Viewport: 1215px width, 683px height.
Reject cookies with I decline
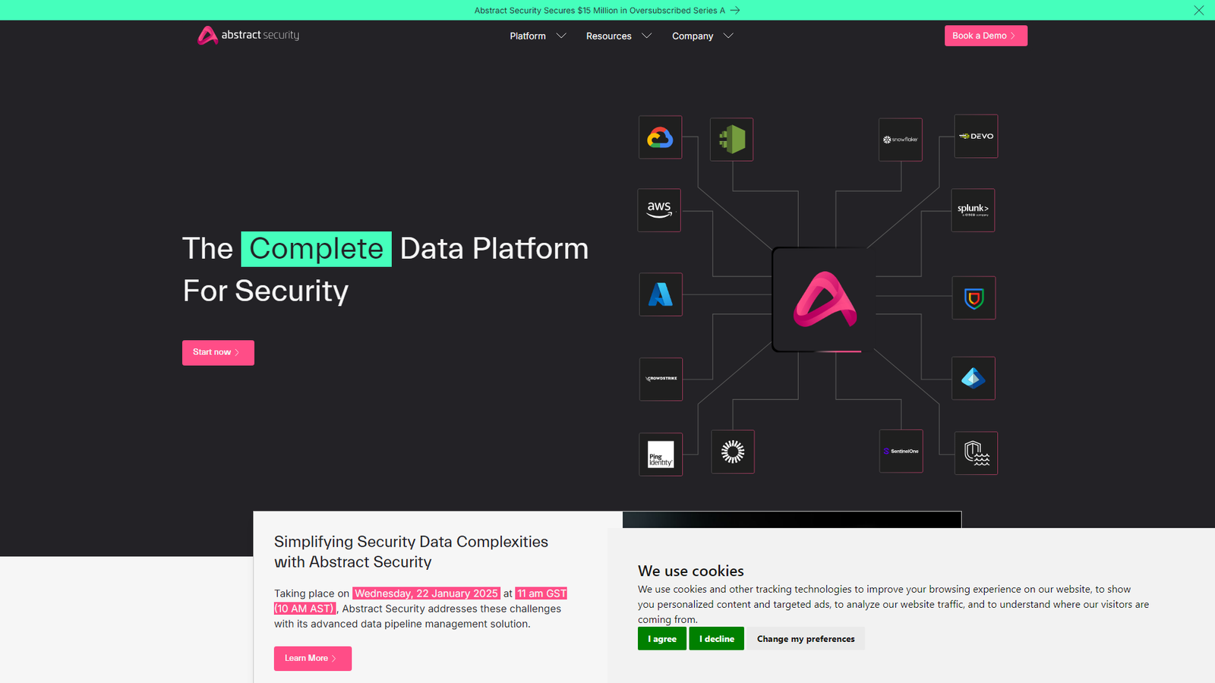coord(717,639)
